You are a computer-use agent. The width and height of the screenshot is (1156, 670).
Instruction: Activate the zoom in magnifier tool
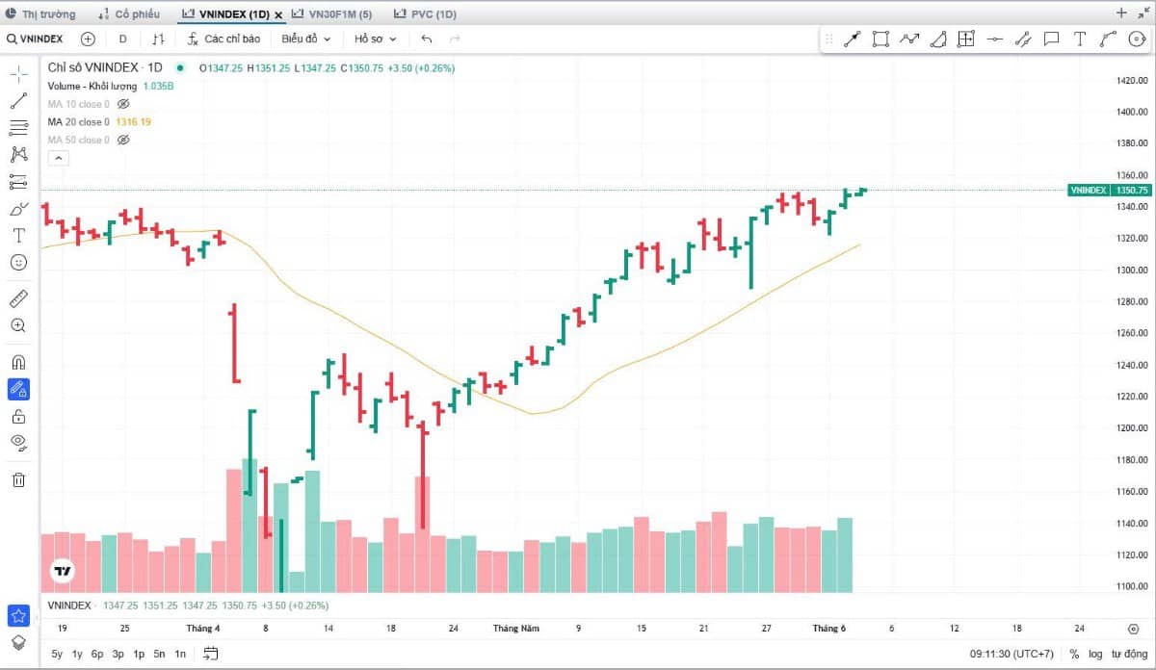click(18, 325)
